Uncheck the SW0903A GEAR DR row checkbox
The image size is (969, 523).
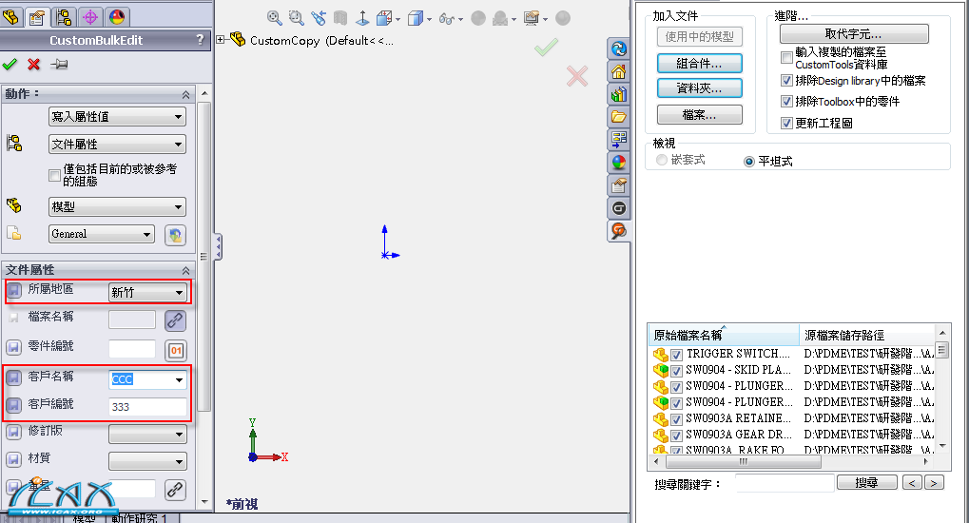[x=677, y=435]
